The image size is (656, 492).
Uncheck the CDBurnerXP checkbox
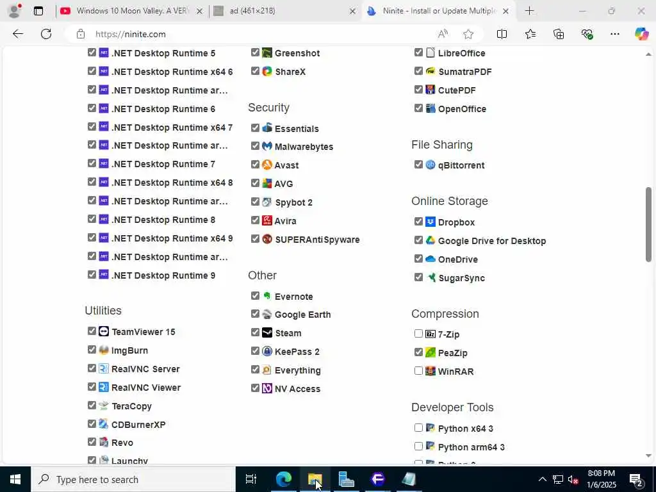pos(92,424)
